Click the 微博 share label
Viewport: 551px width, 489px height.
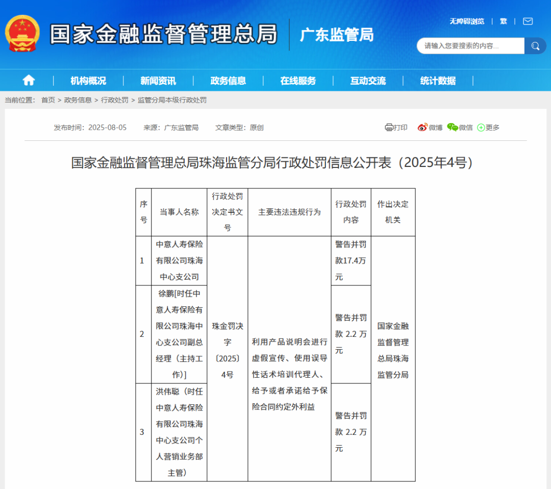tap(436, 128)
